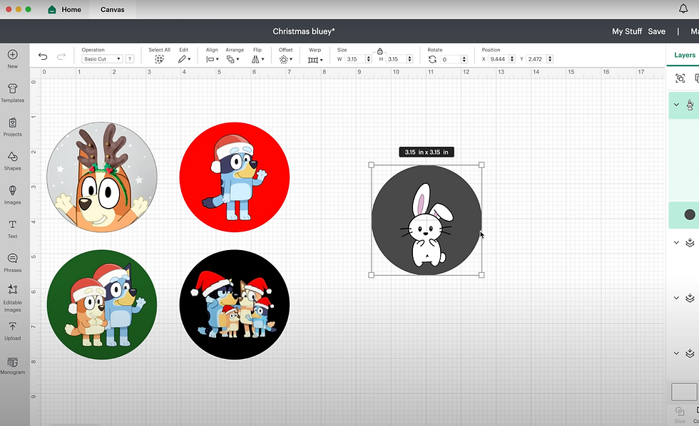Open the Shapes panel

(x=13, y=161)
